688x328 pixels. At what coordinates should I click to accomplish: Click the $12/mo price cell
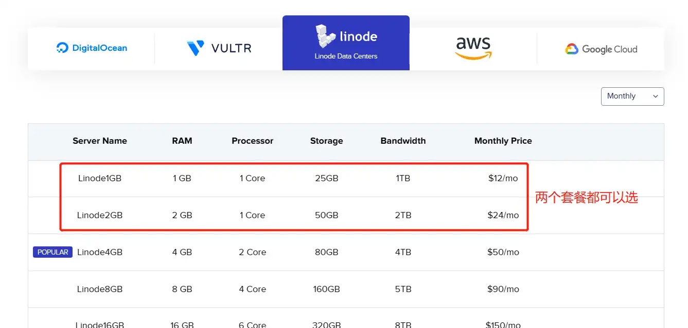click(503, 179)
